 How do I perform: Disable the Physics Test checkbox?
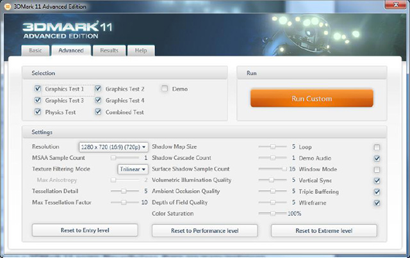(x=38, y=112)
